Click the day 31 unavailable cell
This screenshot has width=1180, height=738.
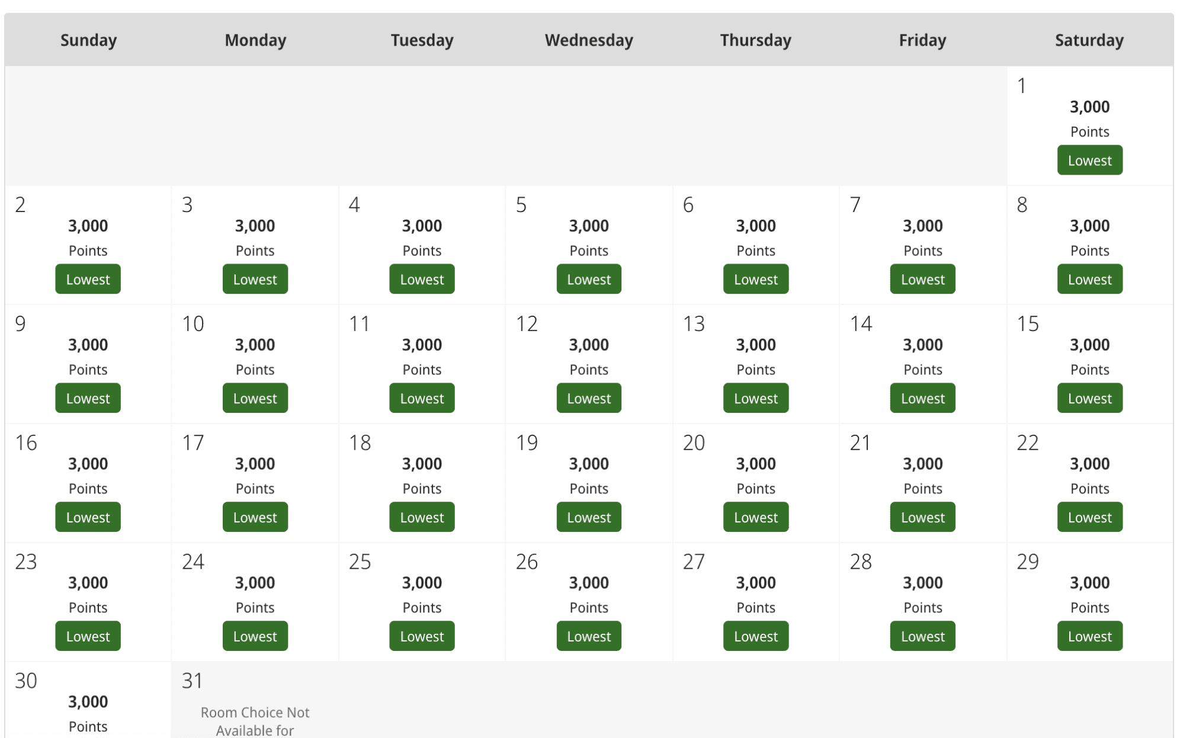coord(255,701)
